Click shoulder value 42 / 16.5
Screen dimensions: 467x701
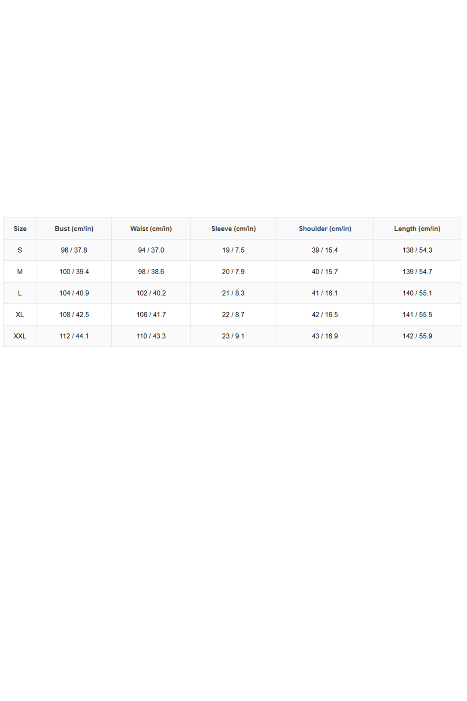coord(325,314)
